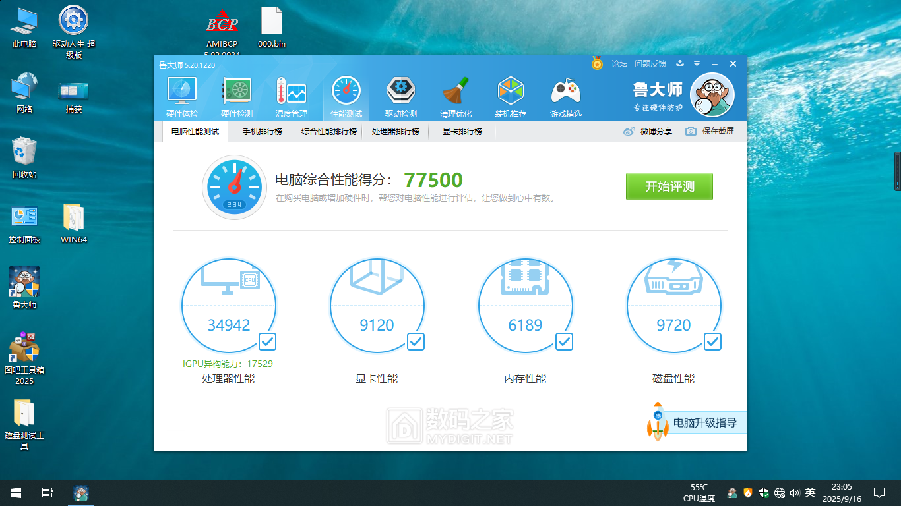Open the 游戏精选 gamepad section
This screenshot has width=901, height=506.
coord(566,98)
